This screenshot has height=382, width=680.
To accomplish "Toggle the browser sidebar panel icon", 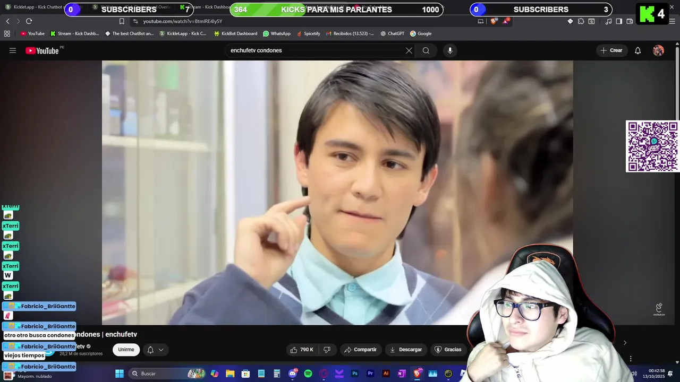I will [x=619, y=21].
